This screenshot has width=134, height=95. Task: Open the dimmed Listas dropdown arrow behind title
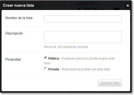coord(43,6)
